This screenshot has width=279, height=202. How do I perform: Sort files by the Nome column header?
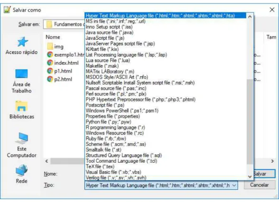[x=53, y=37]
